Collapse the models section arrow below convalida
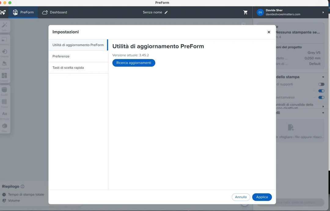330x211 pixels. 323,113
